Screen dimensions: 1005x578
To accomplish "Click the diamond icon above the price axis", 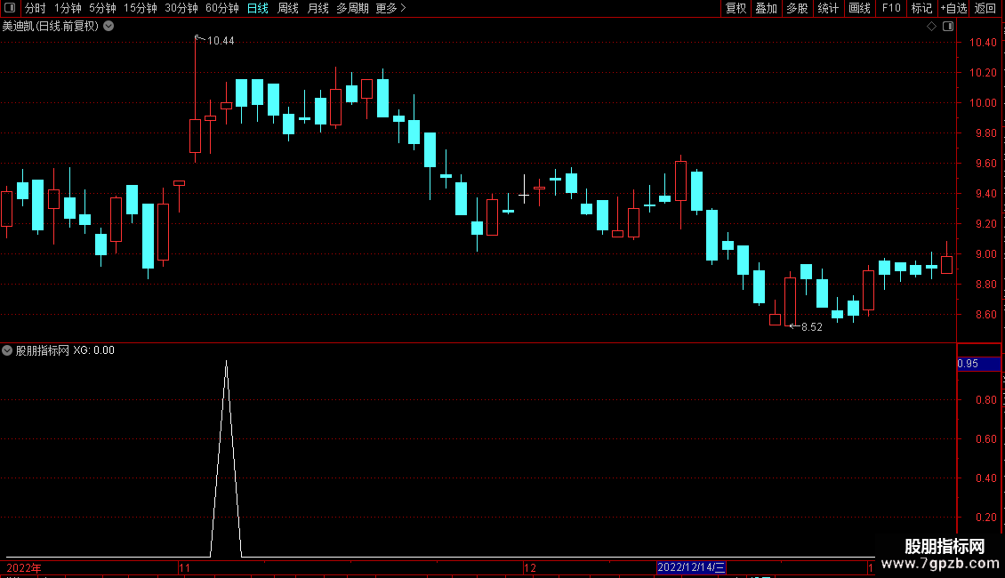I will [x=931, y=27].
